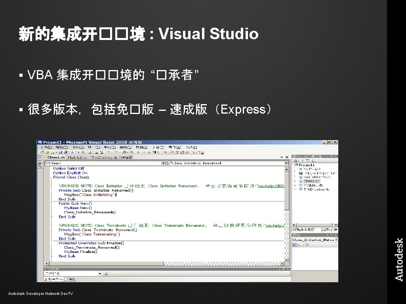This screenshot has width=406, height=304.
Task: Switch to the task list tab at bottom
Action: pyautogui.click(x=53, y=279)
